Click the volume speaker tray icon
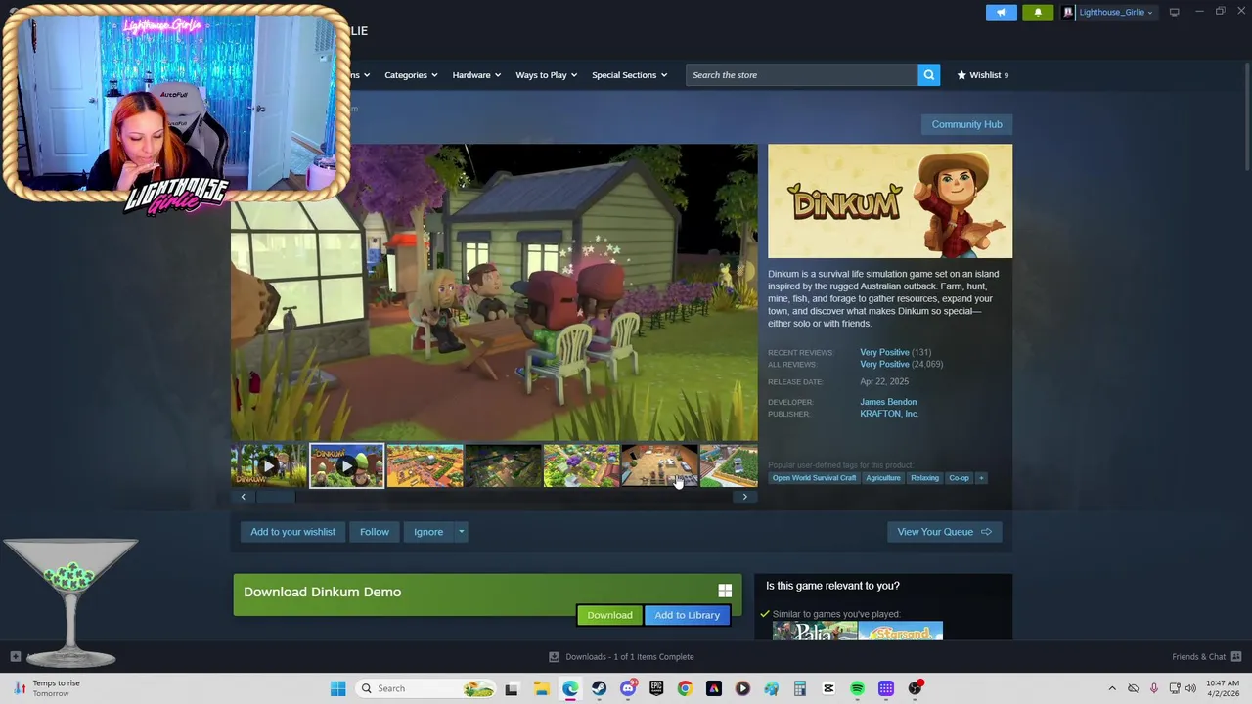 tap(1190, 688)
